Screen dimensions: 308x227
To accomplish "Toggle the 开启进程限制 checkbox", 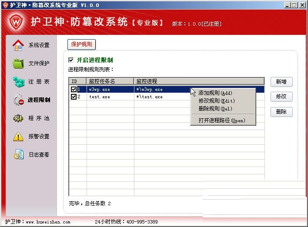I will tap(71, 60).
